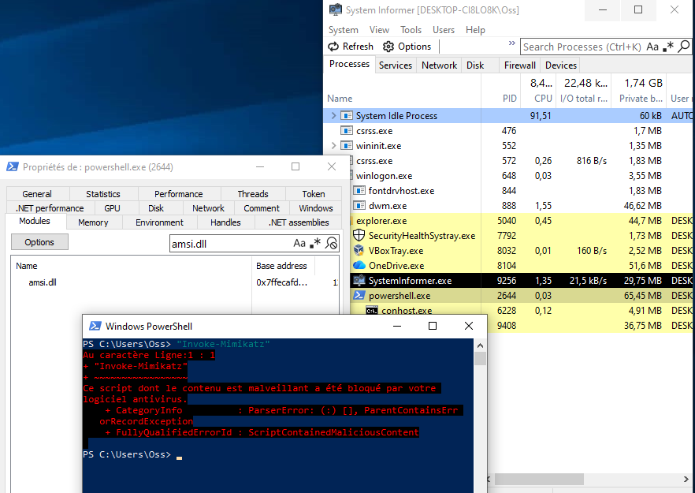Open the Performance tab in properties
The height and width of the screenshot is (493, 695).
(179, 194)
